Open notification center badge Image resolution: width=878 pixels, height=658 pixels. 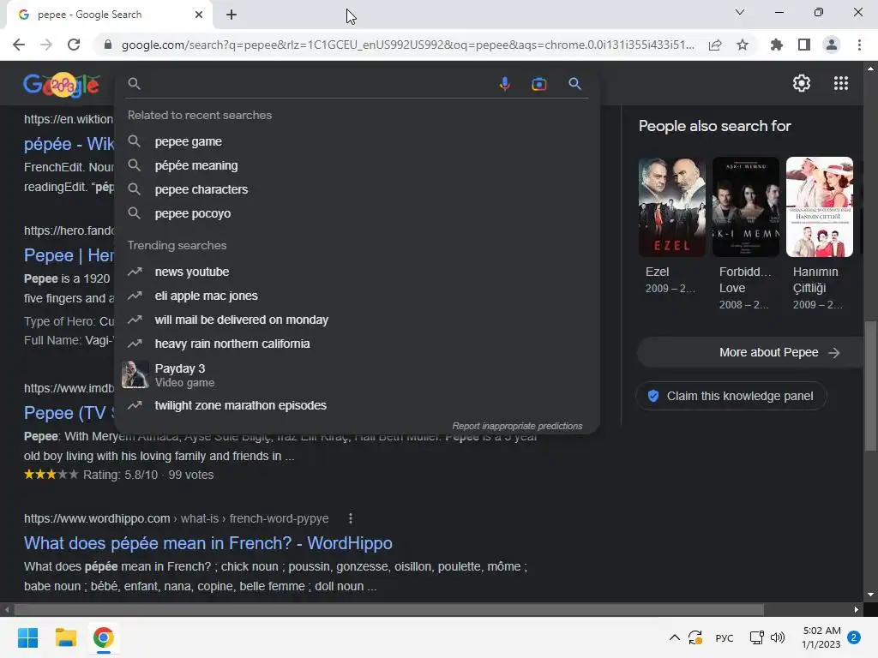(853, 637)
